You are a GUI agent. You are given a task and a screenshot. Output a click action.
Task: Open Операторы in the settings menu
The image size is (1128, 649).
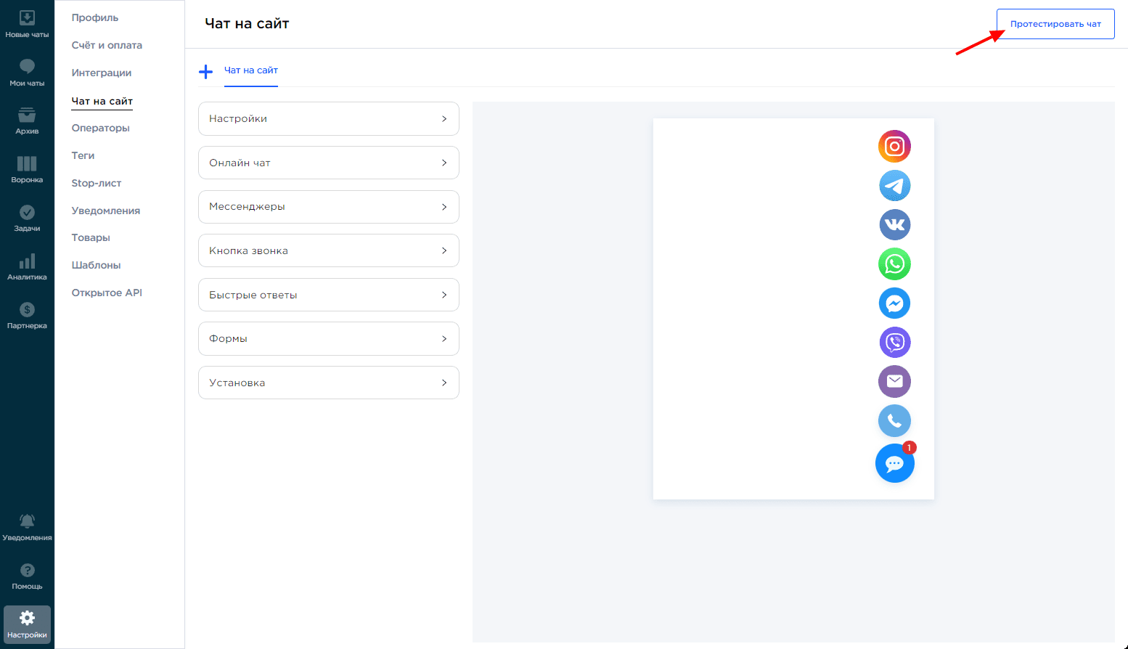click(x=100, y=128)
